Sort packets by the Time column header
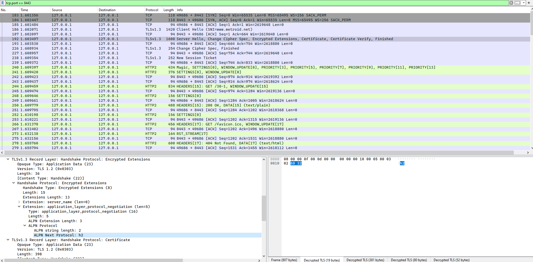The height and width of the screenshot is (262, 533). click(x=35, y=10)
